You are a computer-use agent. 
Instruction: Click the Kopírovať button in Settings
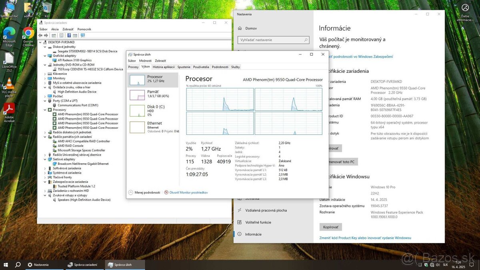coord(330,226)
